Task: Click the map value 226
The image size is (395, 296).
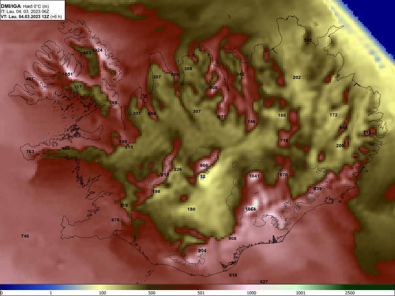Action: pos(178,169)
